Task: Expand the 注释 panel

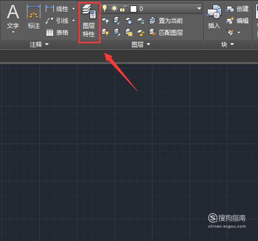Action: (x=39, y=44)
